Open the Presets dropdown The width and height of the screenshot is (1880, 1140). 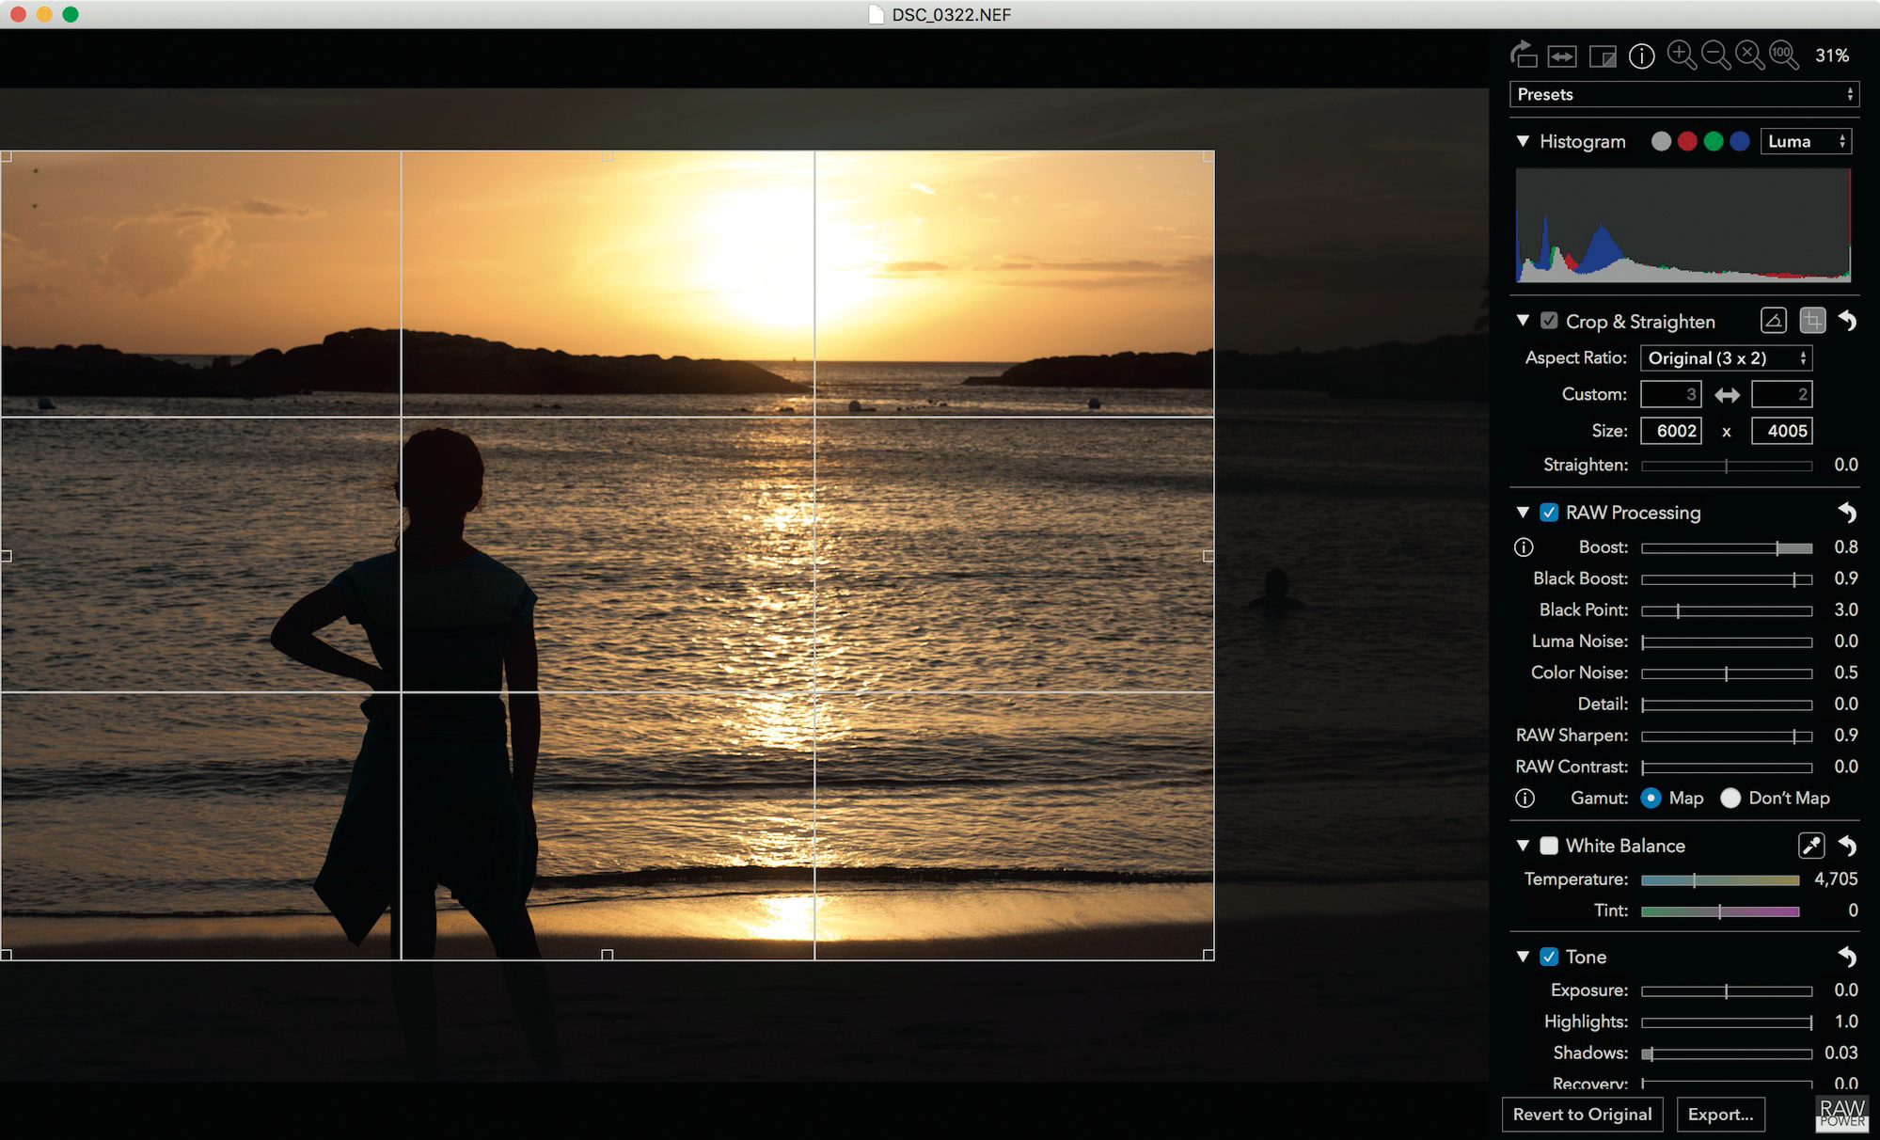[1683, 94]
